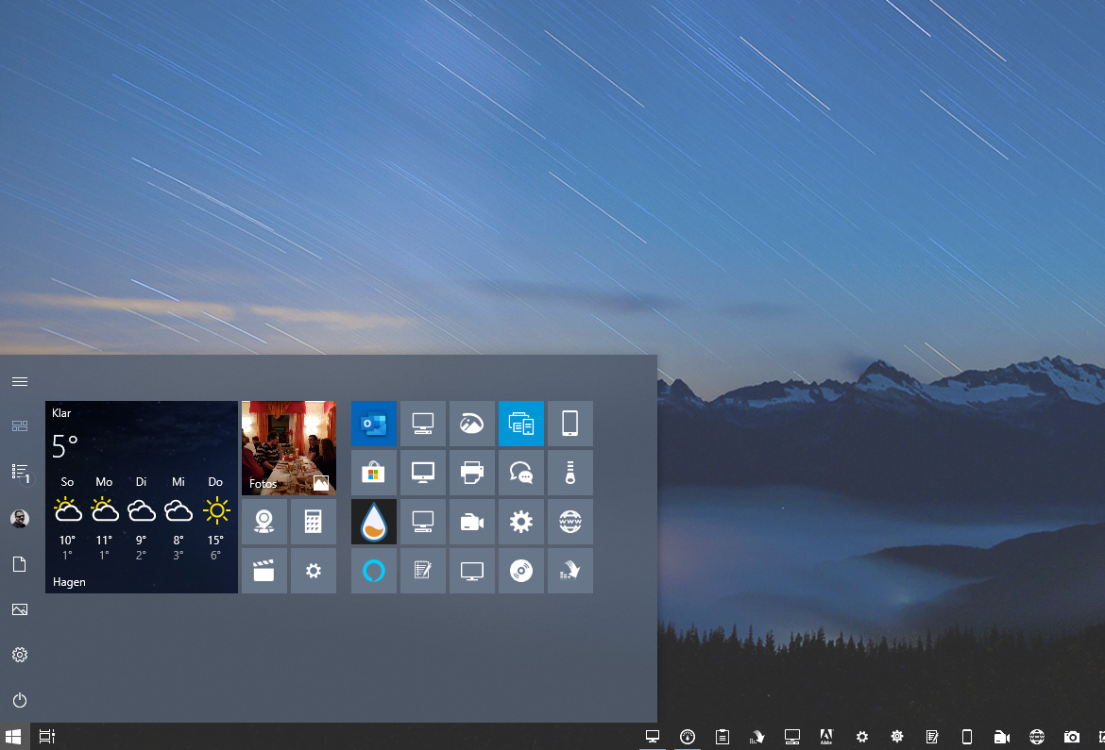Open the disc media tile
Image resolution: width=1105 pixels, height=750 pixels.
coord(520,571)
